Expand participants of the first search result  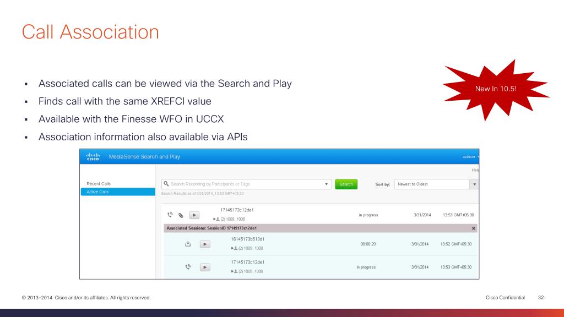(214, 219)
